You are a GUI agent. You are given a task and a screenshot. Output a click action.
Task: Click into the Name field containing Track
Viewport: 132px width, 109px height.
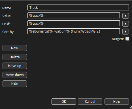click(78, 8)
